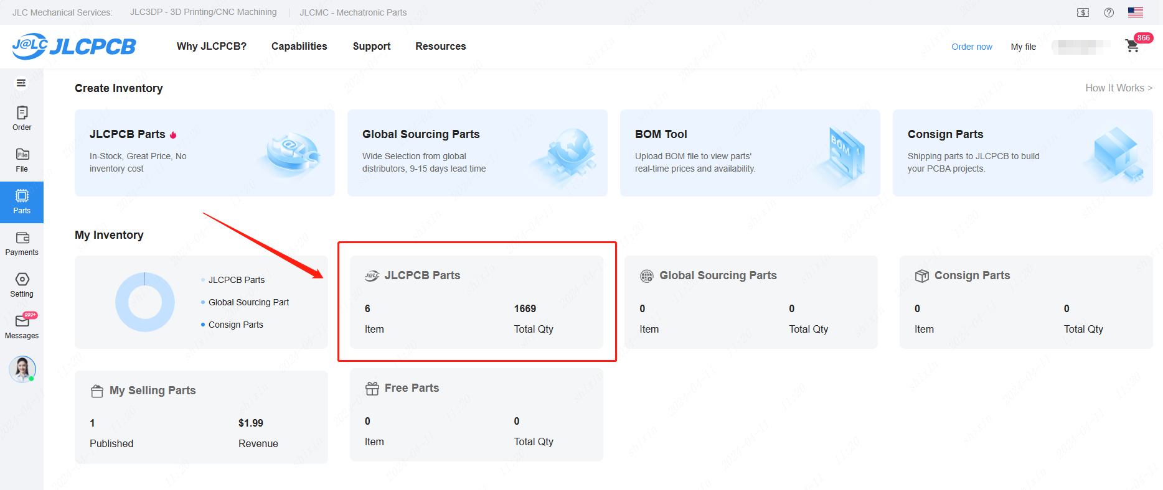The image size is (1163, 490).
Task: Click the JLCPCB logo
Action: (x=74, y=46)
